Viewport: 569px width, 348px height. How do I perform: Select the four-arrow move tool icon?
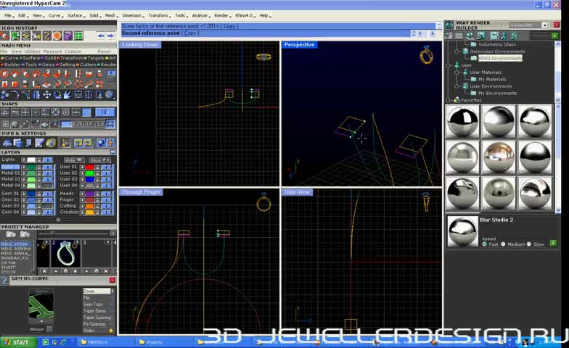pyautogui.click(x=46, y=95)
